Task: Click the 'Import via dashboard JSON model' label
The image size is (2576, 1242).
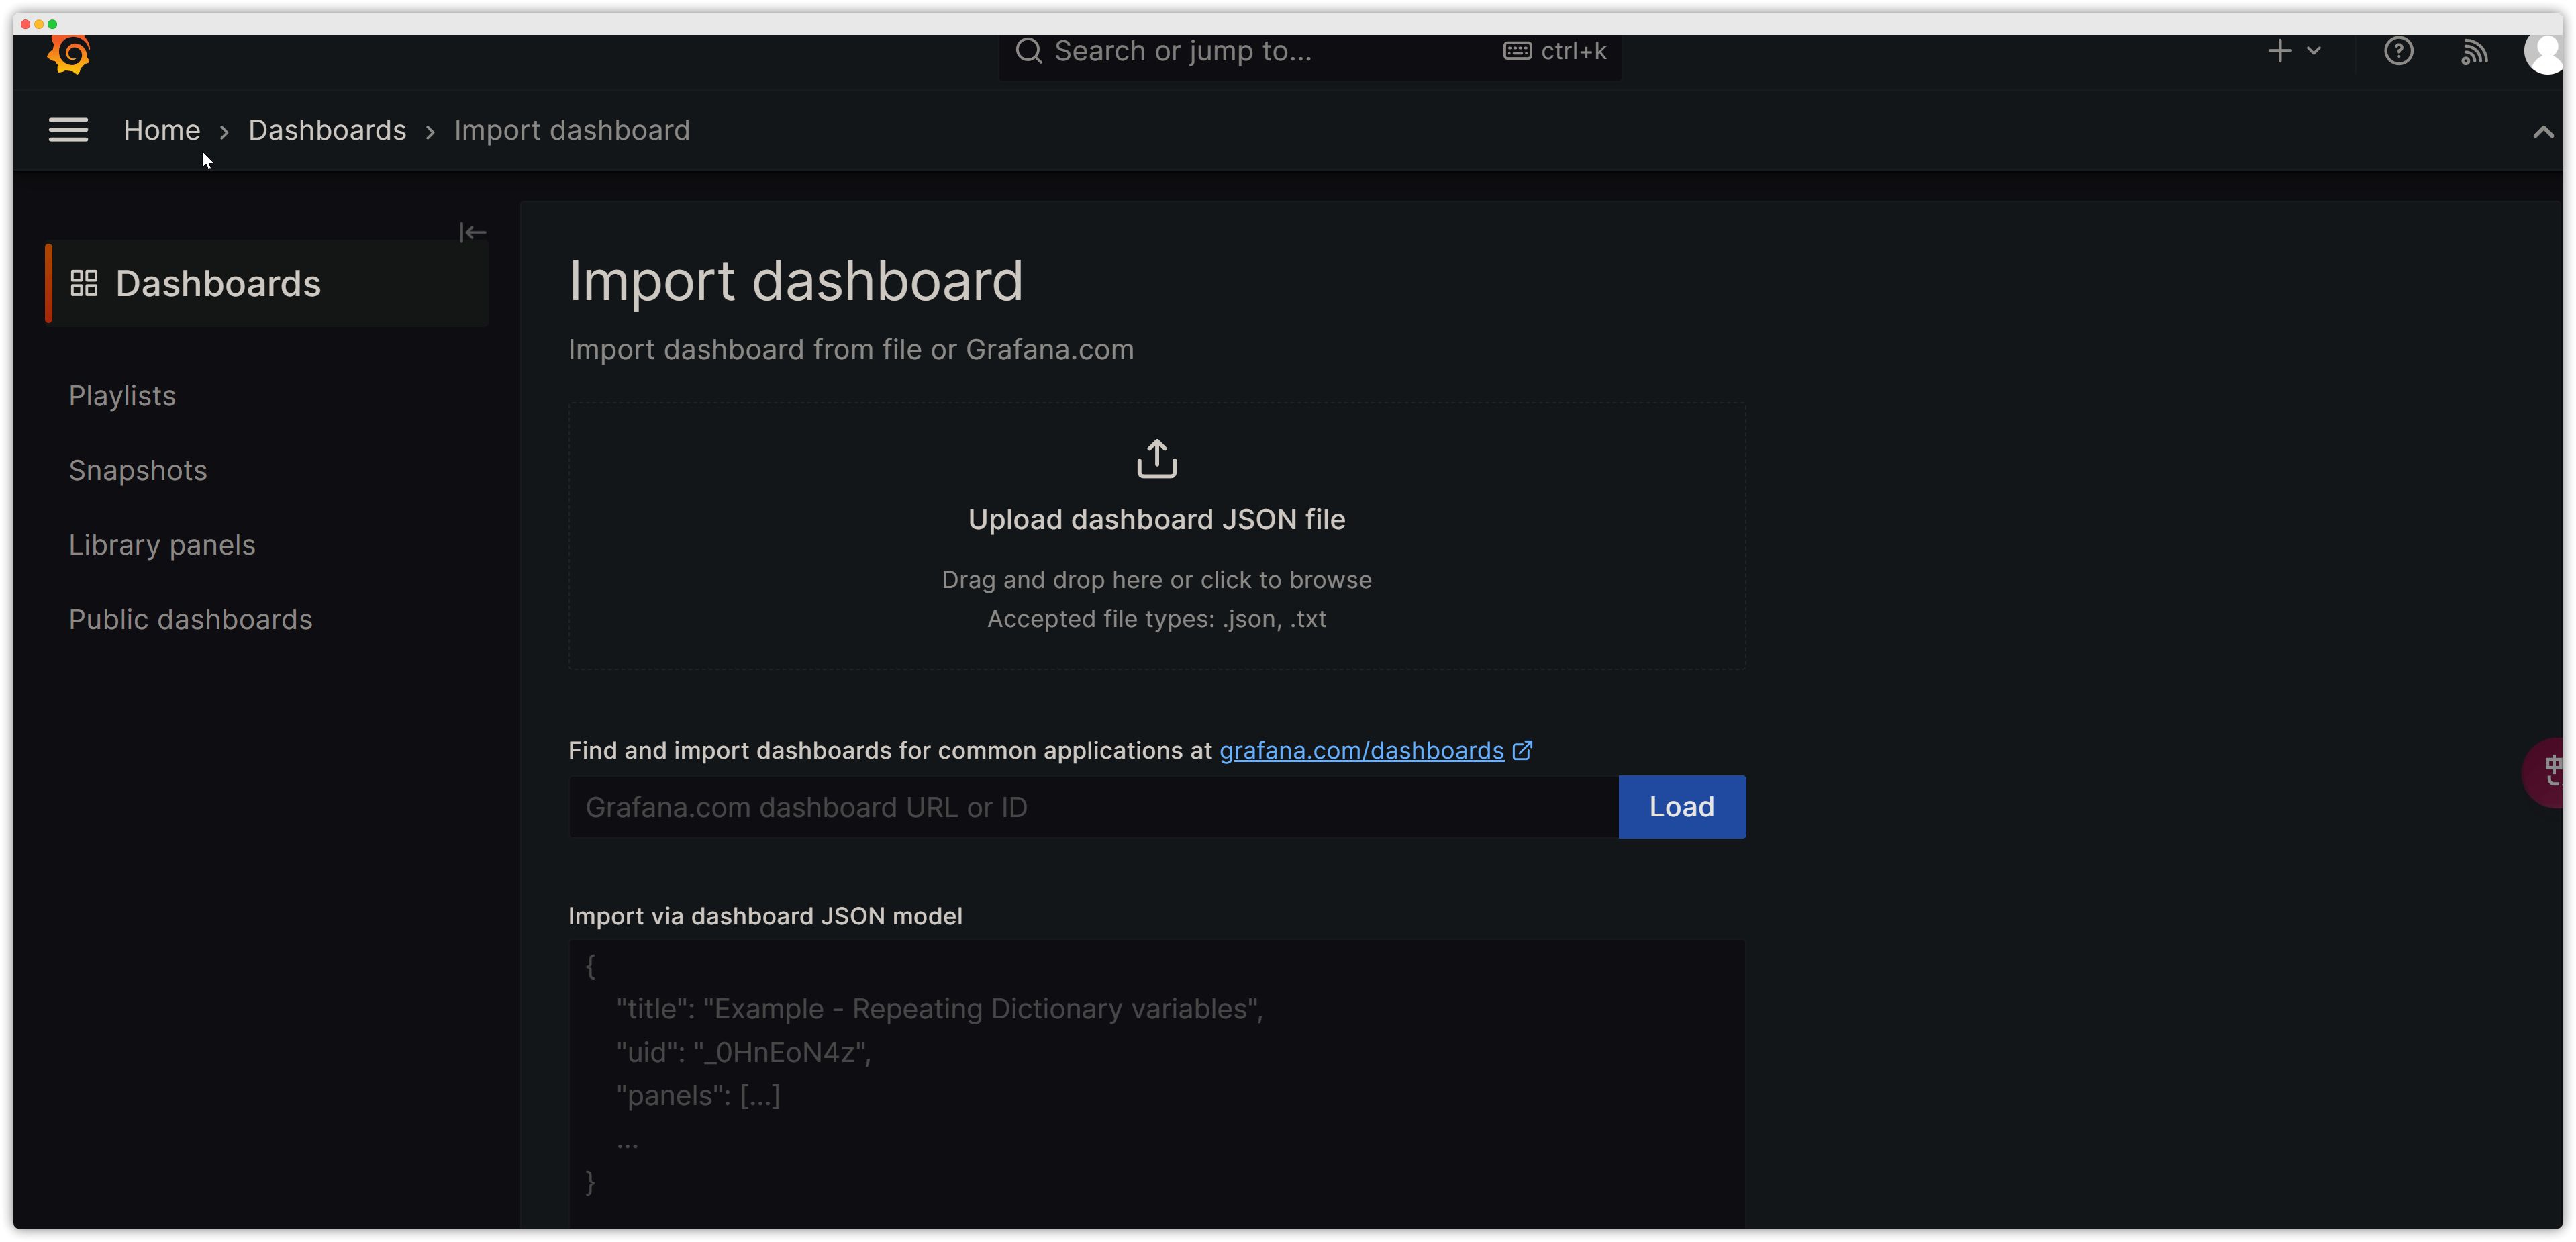Action: 765,916
